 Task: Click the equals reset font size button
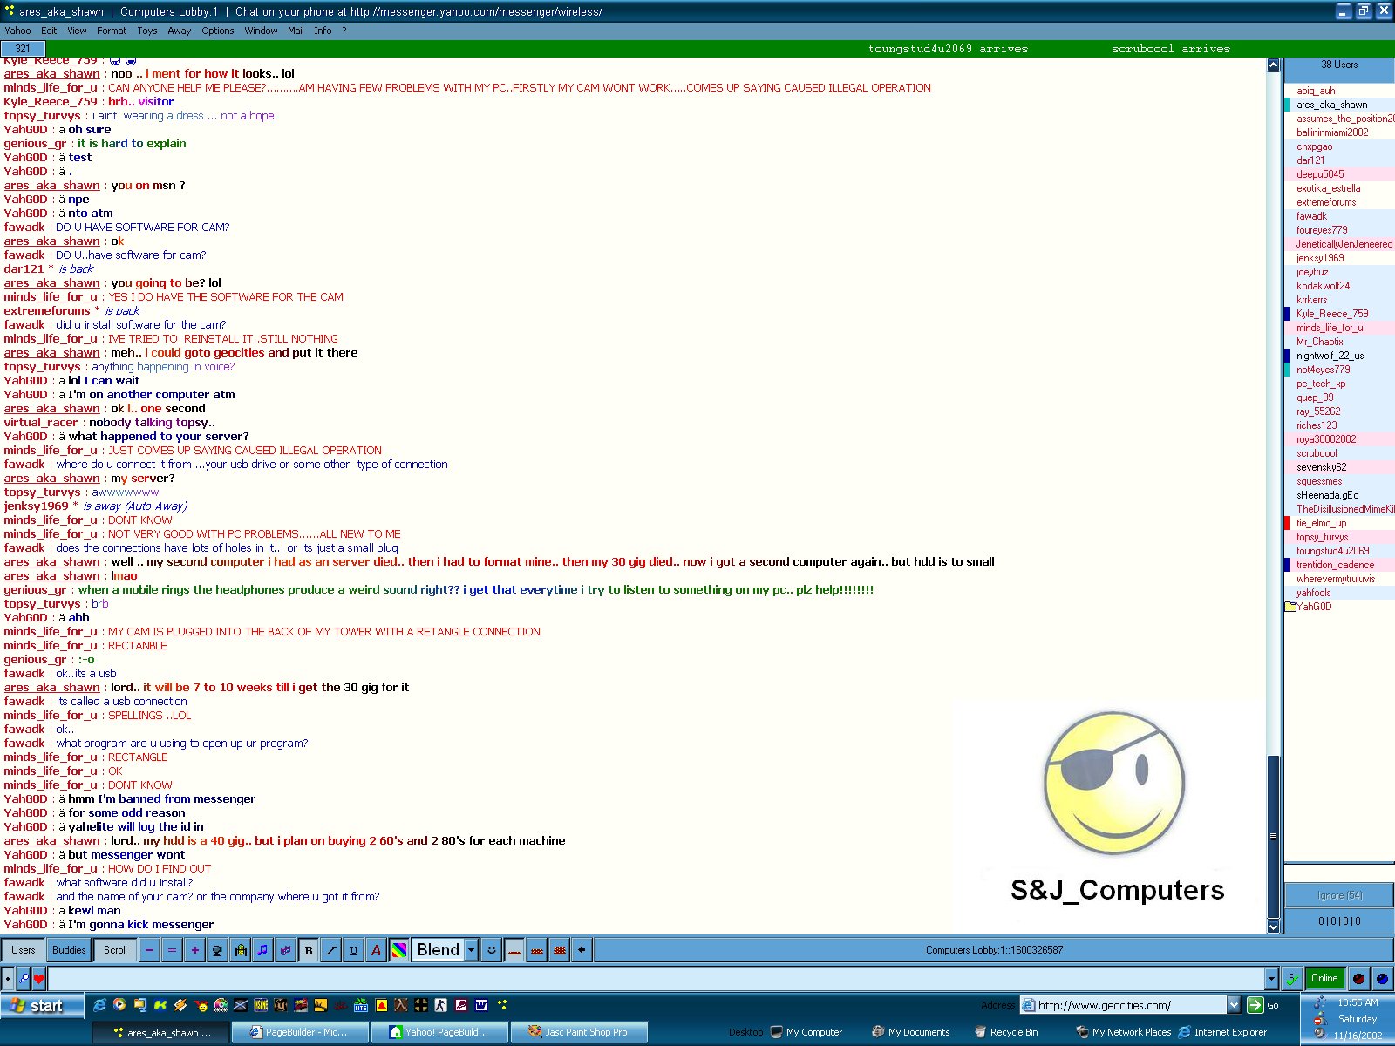pos(172,950)
